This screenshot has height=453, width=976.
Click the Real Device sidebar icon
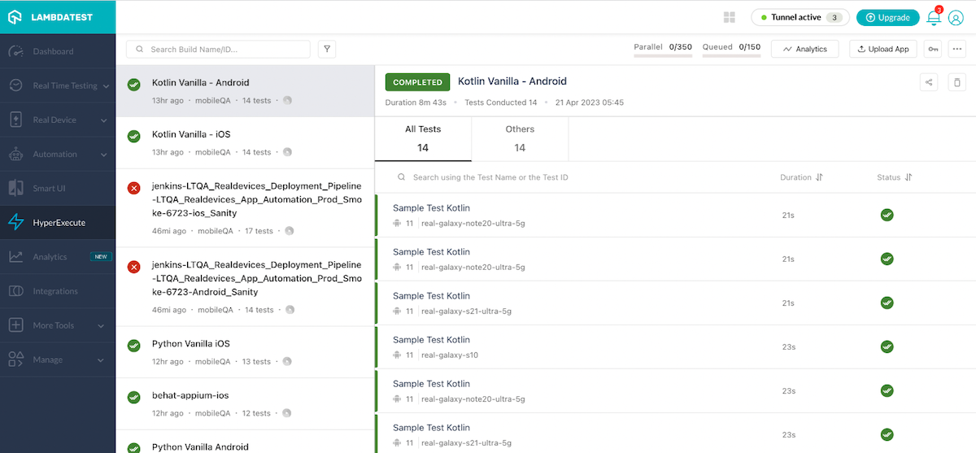[x=15, y=120]
